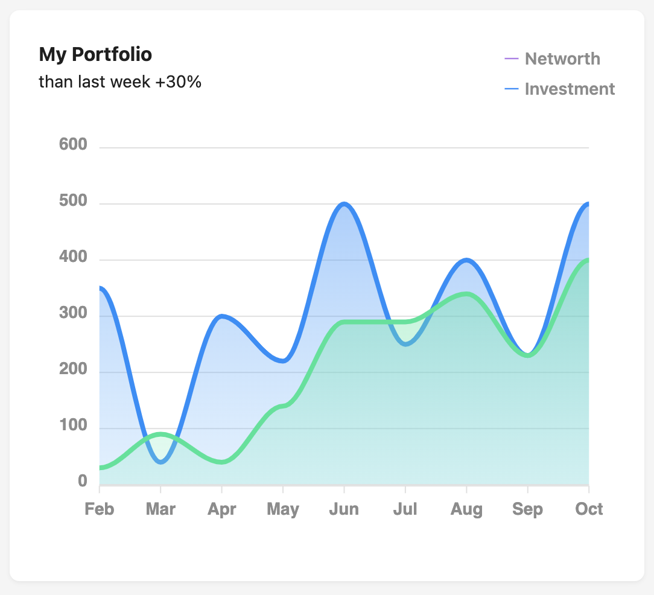Click the purple Networth legend line marker
654x595 pixels.
[511, 59]
